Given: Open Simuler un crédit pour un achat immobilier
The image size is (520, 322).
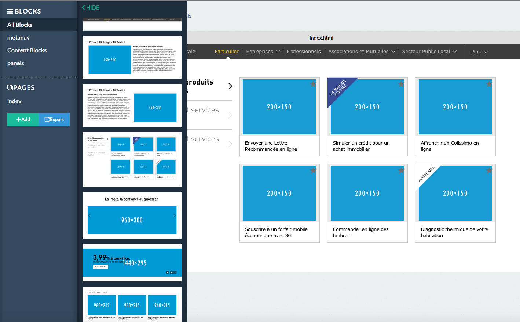Looking at the screenshot, I should tap(361, 146).
